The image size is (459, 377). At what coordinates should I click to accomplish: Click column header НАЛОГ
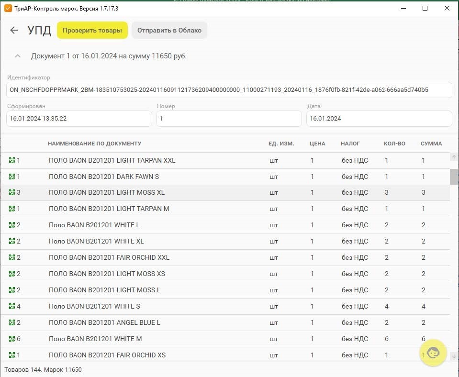point(350,144)
